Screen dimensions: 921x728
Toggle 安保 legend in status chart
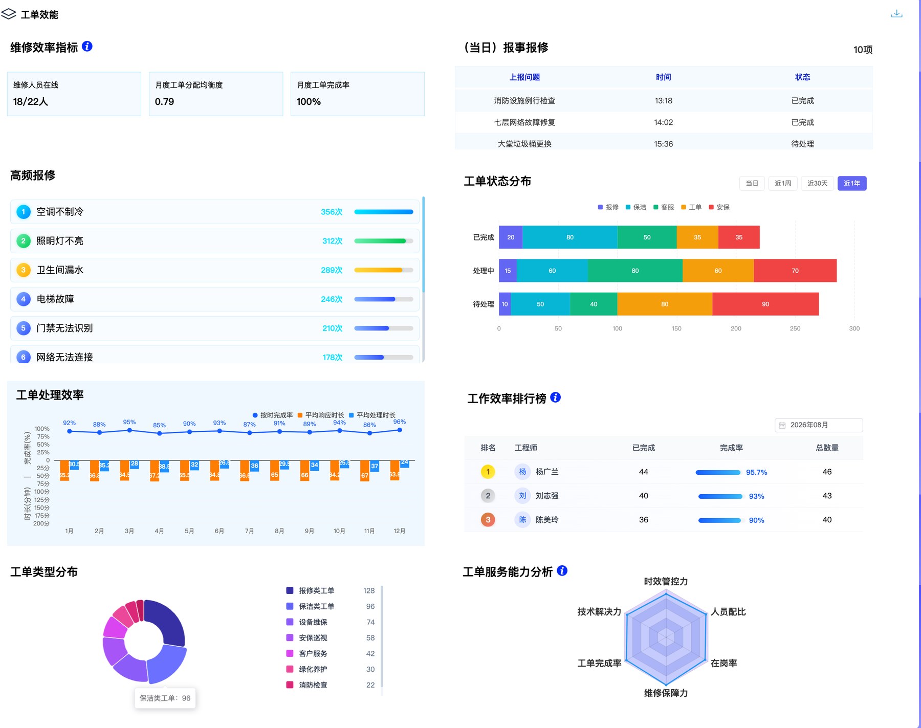719,207
